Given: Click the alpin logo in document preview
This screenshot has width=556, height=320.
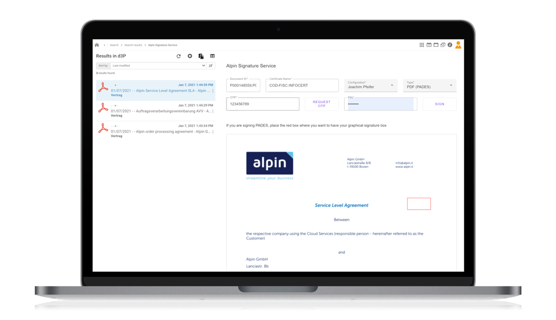Looking at the screenshot, I should (270, 166).
